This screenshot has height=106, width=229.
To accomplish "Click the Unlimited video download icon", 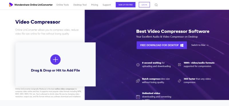I will pyautogui.click(x=138, y=97).
